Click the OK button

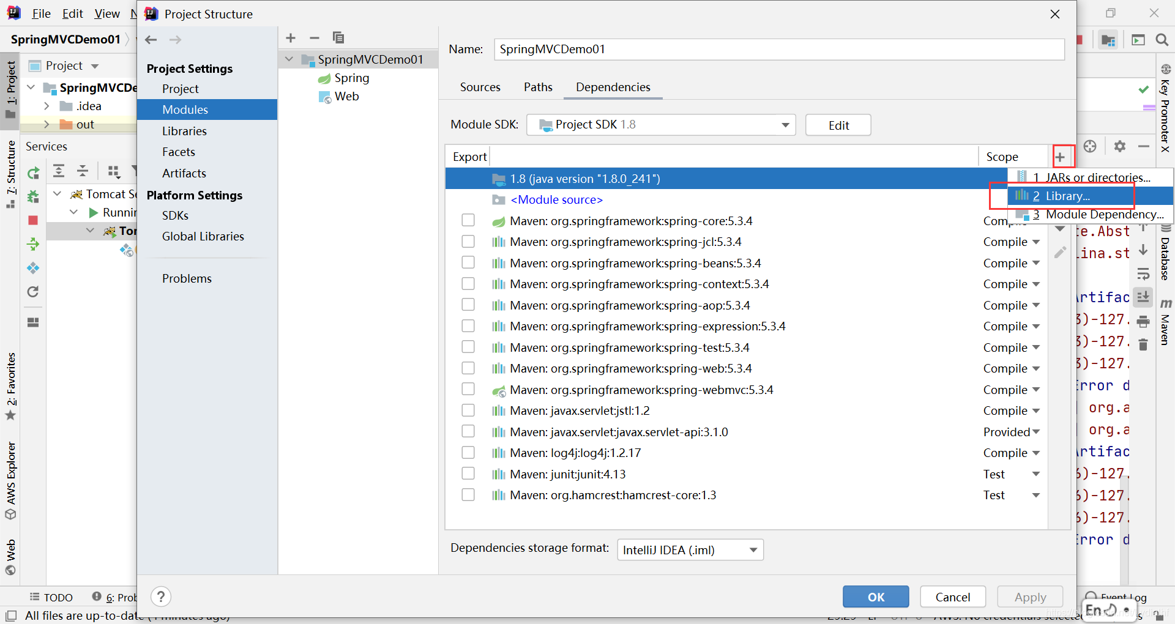[876, 597]
